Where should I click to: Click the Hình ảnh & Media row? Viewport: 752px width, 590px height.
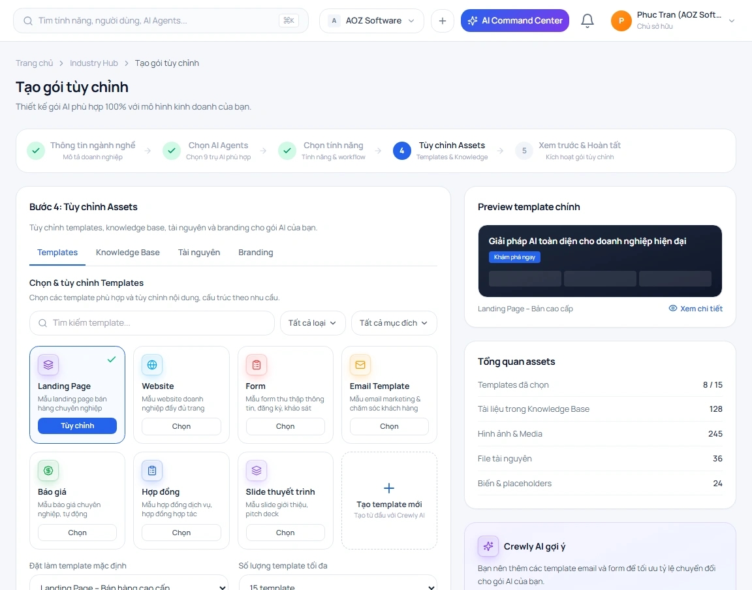[600, 433]
